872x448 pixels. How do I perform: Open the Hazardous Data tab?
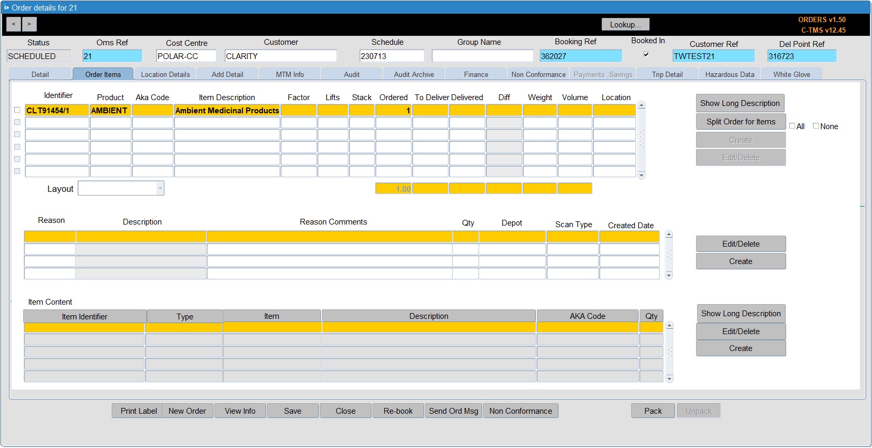(730, 74)
